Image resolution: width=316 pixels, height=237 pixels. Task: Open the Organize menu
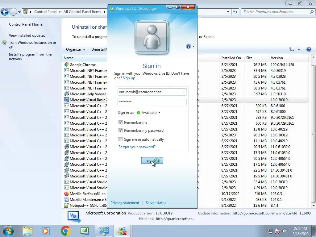coord(76,49)
